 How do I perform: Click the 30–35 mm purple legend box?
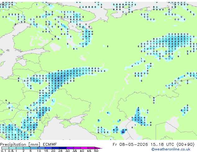(70, 148)
